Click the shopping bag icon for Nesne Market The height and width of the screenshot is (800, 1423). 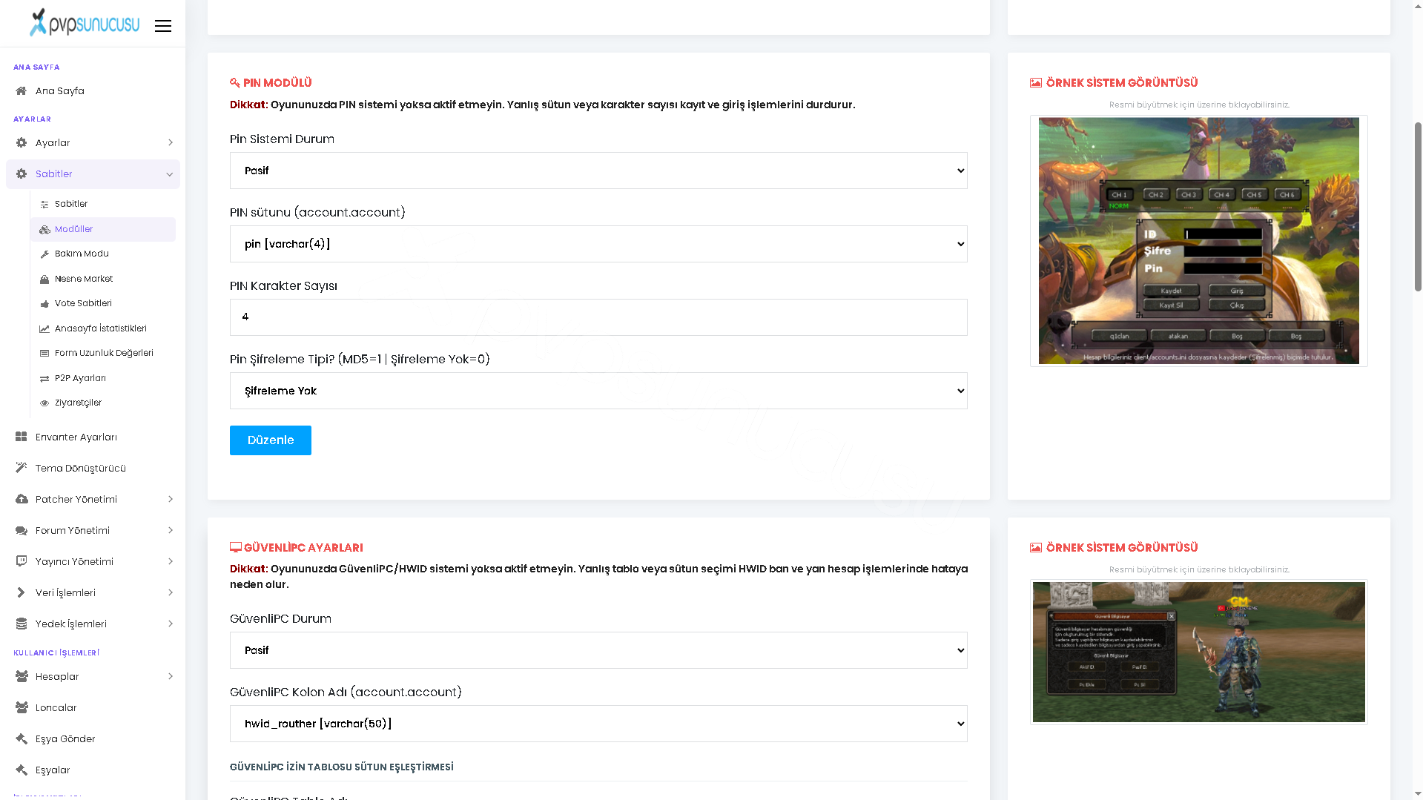pos(44,280)
